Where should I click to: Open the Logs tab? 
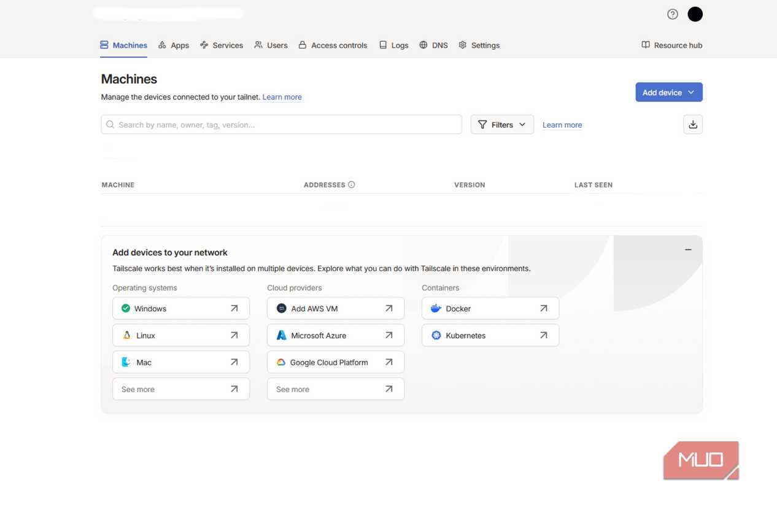(393, 45)
